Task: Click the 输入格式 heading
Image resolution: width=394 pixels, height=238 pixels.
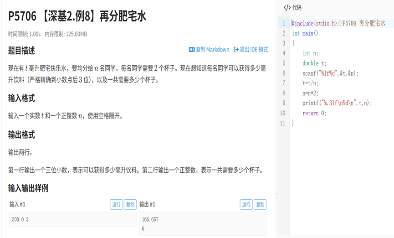Action: point(21,98)
